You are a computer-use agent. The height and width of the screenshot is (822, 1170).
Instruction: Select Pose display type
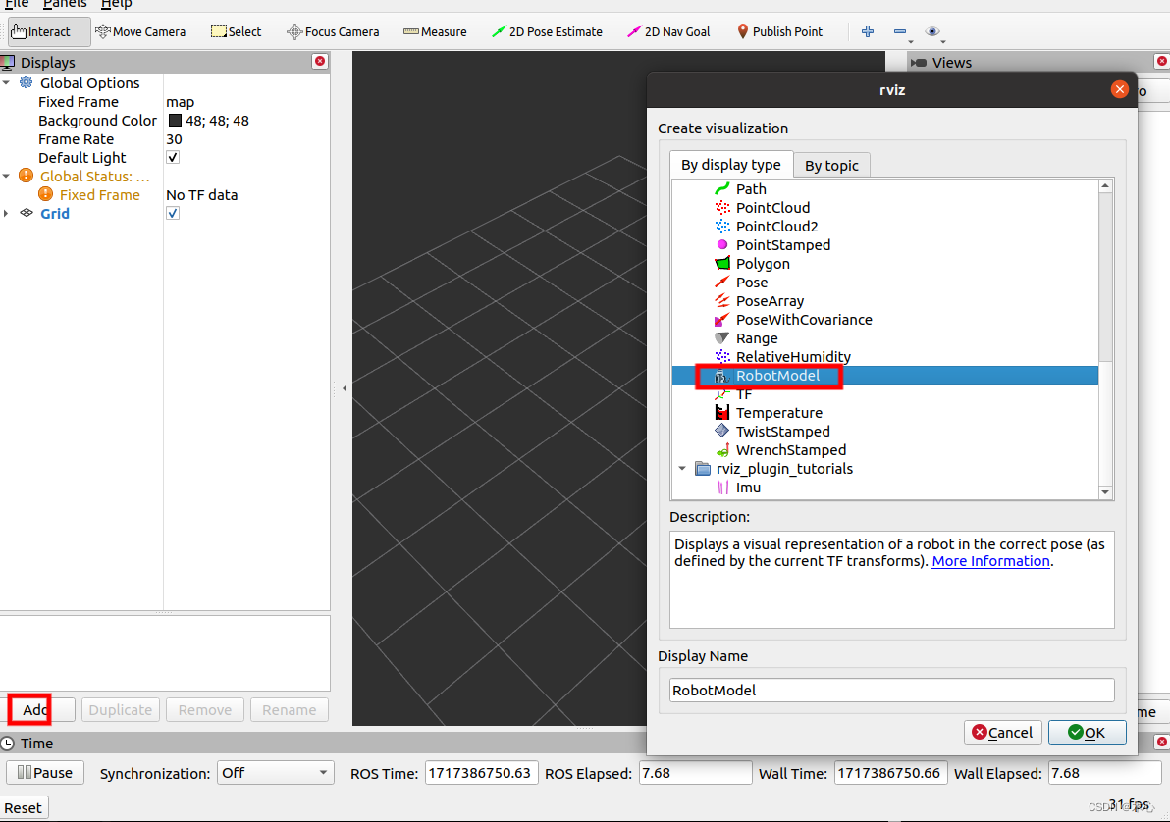(x=752, y=282)
